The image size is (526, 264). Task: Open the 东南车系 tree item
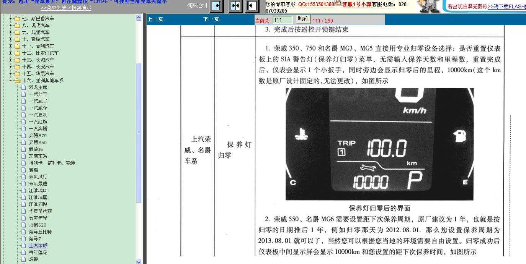pos(38,156)
